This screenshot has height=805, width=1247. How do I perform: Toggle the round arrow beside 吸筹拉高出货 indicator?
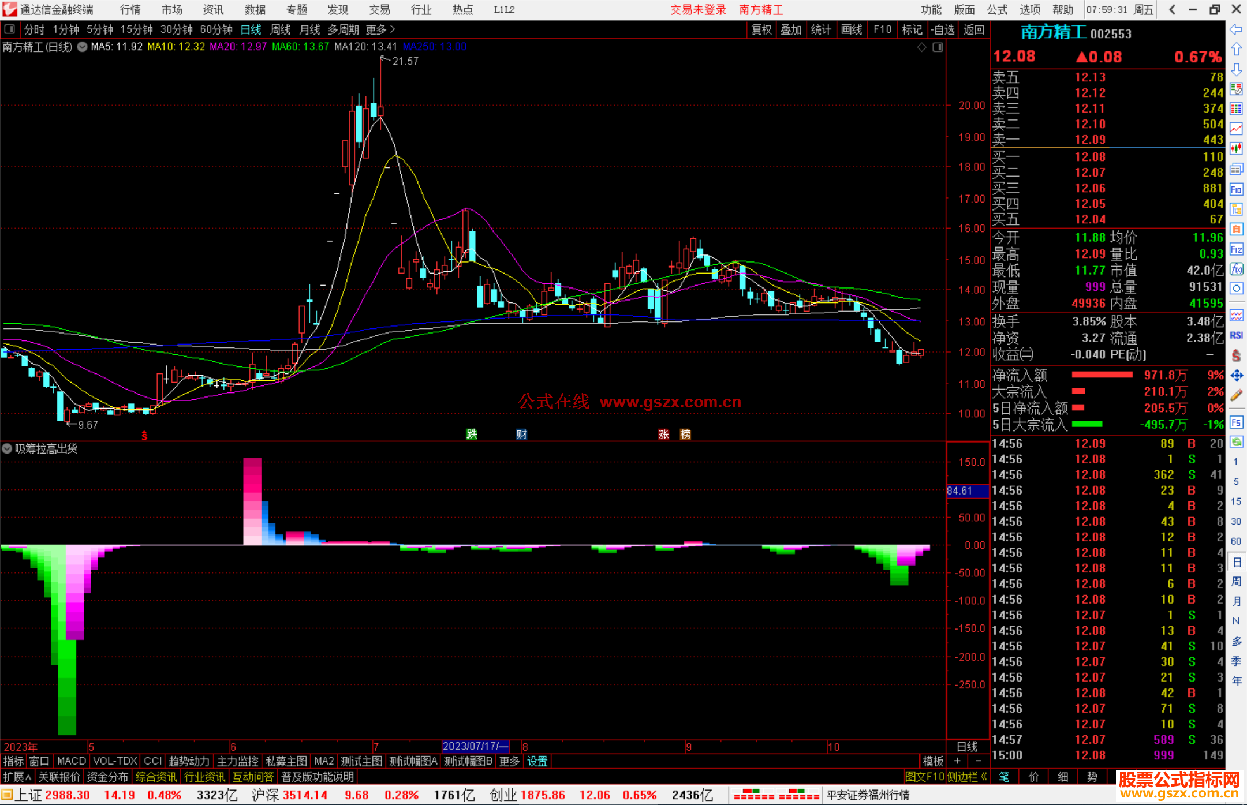[x=7, y=448]
